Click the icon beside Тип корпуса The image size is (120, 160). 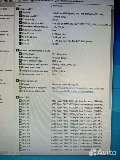click(x=20, y=54)
